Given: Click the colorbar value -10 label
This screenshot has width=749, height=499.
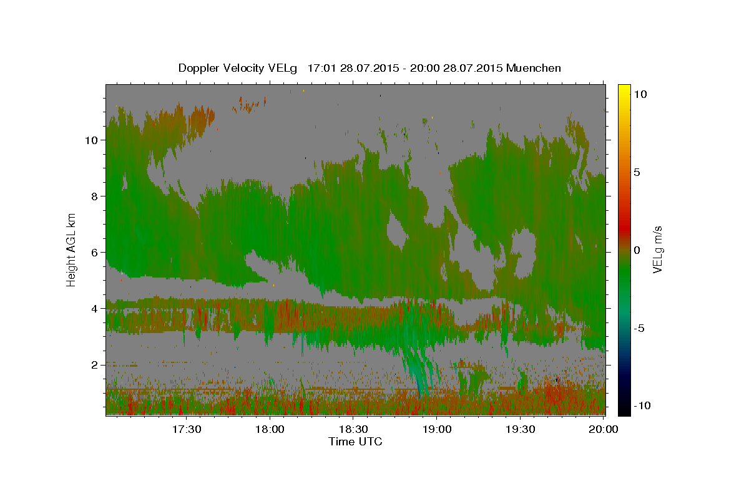Looking at the screenshot, I should [642, 405].
